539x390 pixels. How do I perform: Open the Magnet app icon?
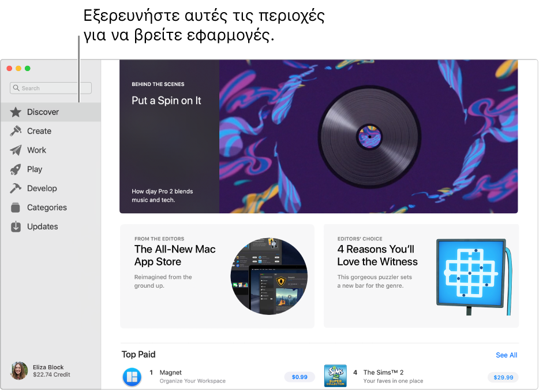point(132,377)
